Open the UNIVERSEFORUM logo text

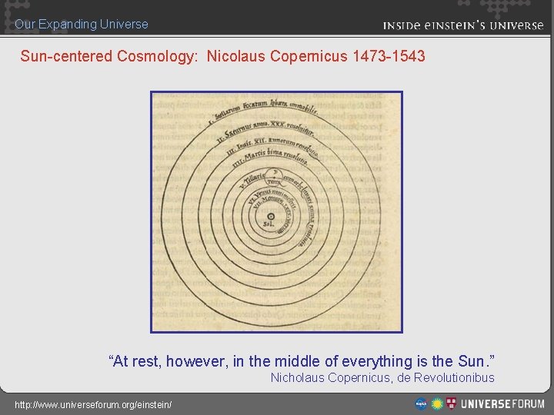[502, 403]
